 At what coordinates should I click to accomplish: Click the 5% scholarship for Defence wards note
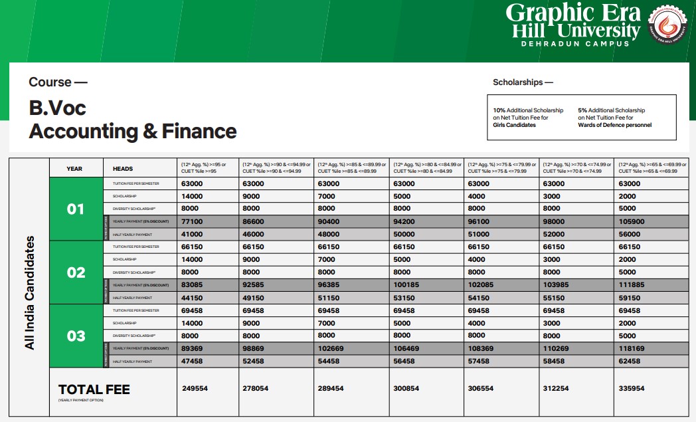[615, 118]
